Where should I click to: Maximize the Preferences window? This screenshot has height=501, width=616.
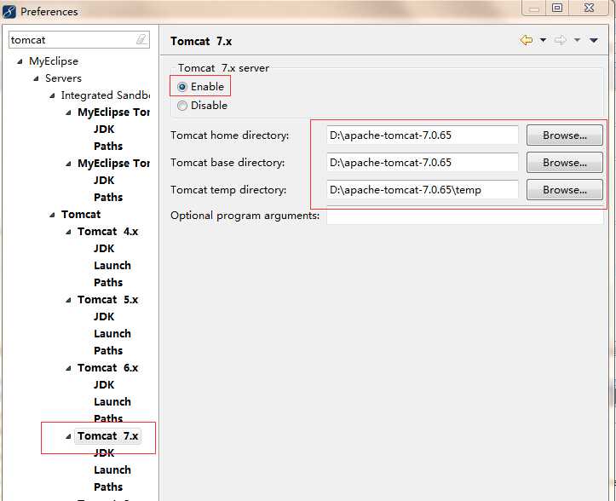coord(557,8)
